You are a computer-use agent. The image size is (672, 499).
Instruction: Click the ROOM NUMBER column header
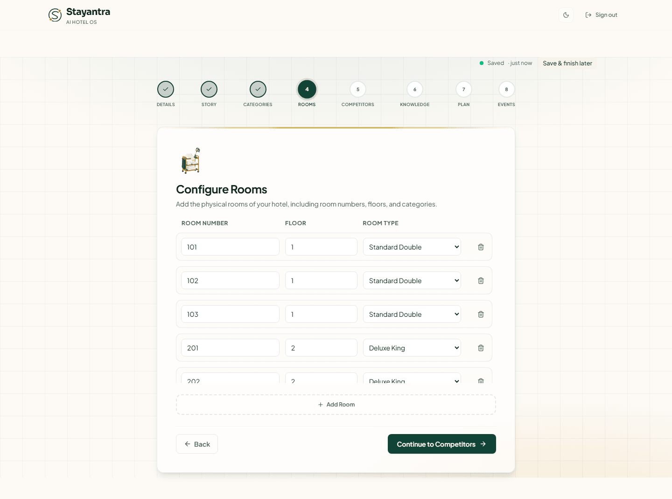(205, 223)
